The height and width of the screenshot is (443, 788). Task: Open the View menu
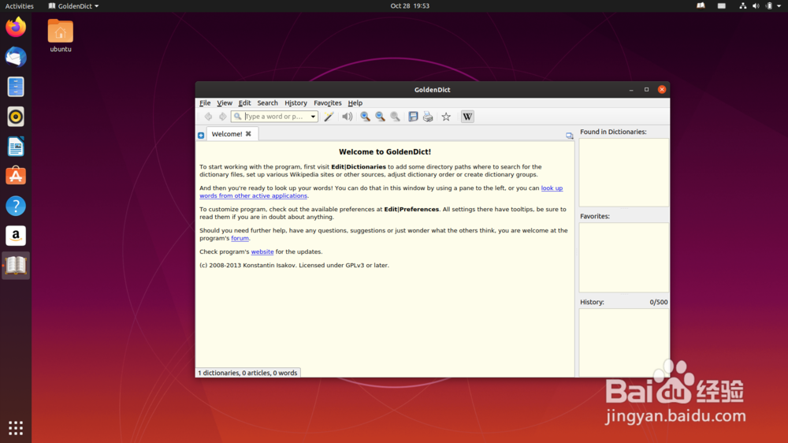tap(225, 103)
